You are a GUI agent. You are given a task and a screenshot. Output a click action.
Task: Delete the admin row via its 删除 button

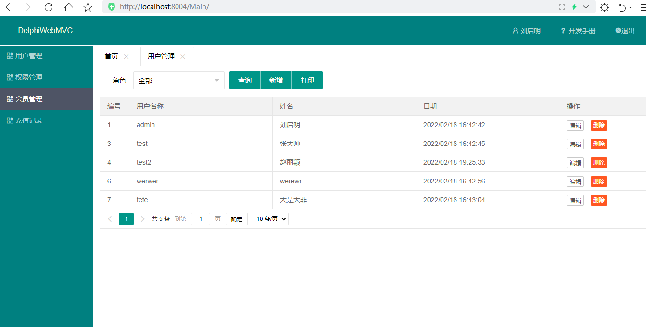(598, 125)
